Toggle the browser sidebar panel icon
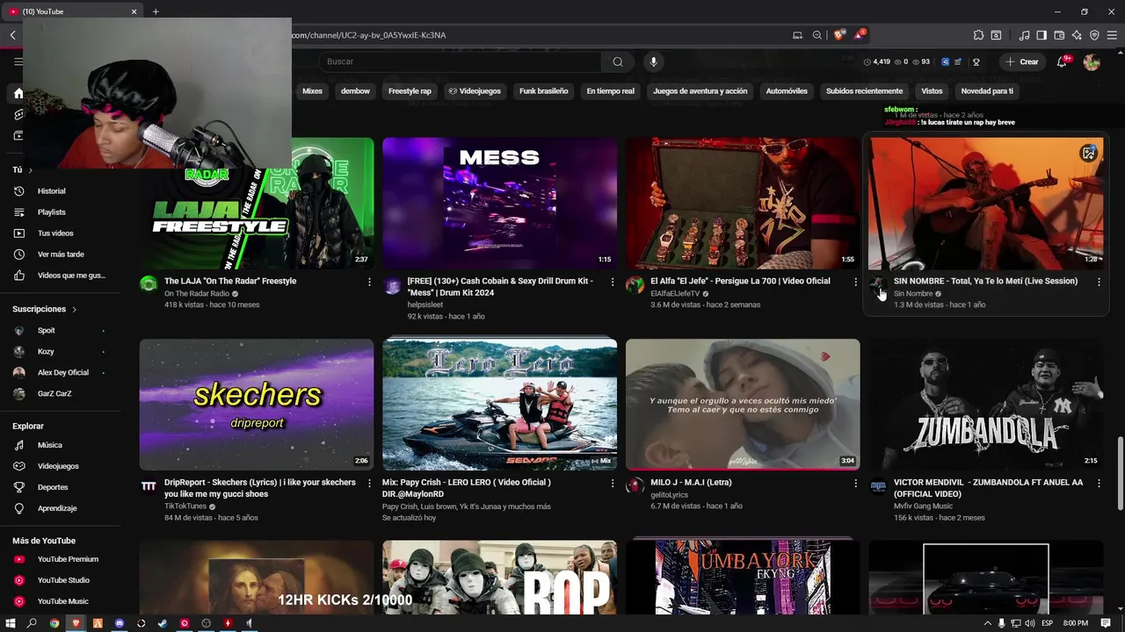 [1042, 35]
